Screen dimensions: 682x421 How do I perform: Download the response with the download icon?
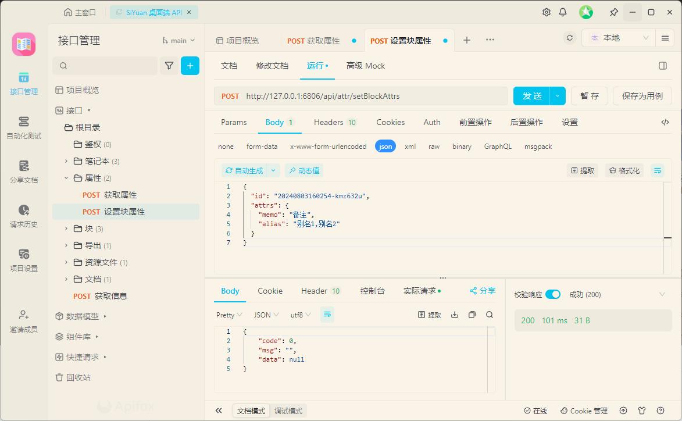(x=455, y=315)
